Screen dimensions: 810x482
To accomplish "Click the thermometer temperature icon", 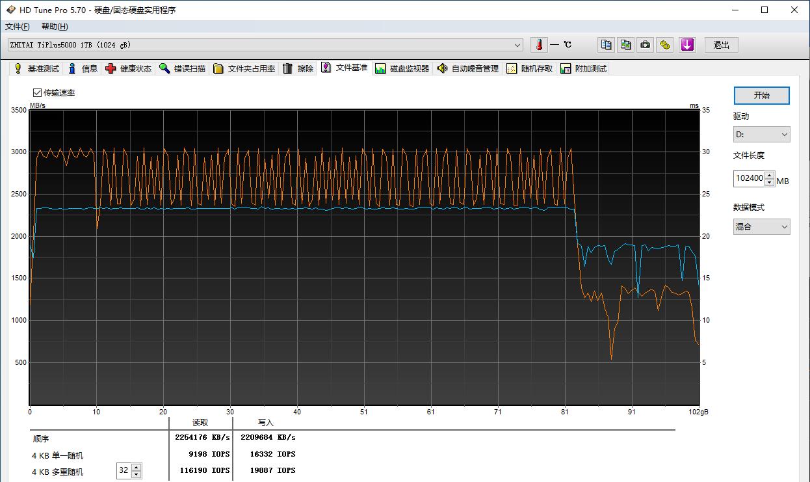I will click(539, 45).
